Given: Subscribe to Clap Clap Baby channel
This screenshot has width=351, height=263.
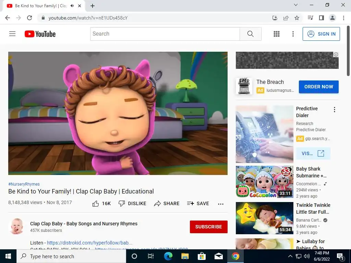Looking at the screenshot, I should point(209,227).
